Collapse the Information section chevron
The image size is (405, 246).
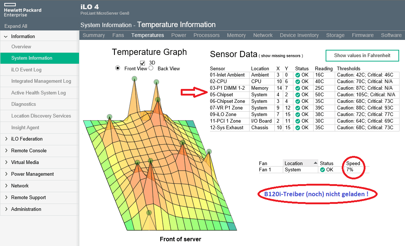click(x=6, y=37)
